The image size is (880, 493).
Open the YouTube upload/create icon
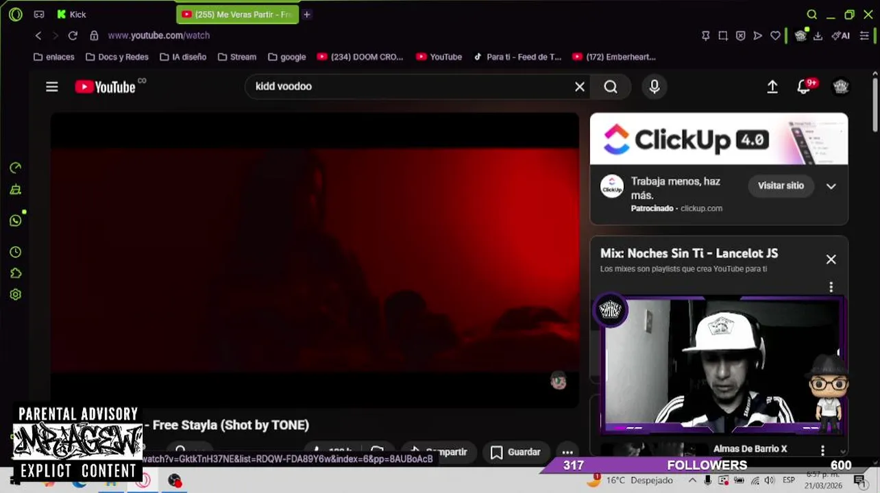772,87
